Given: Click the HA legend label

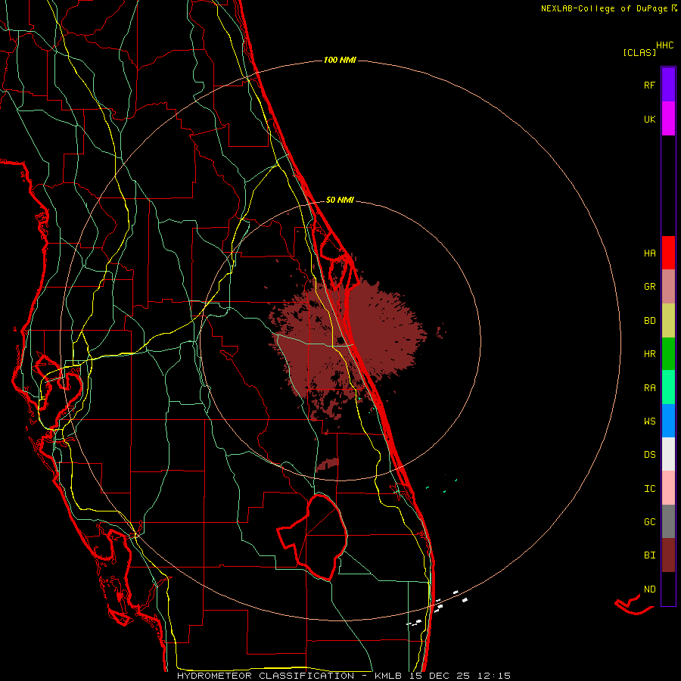Looking at the screenshot, I should pyautogui.click(x=649, y=253).
